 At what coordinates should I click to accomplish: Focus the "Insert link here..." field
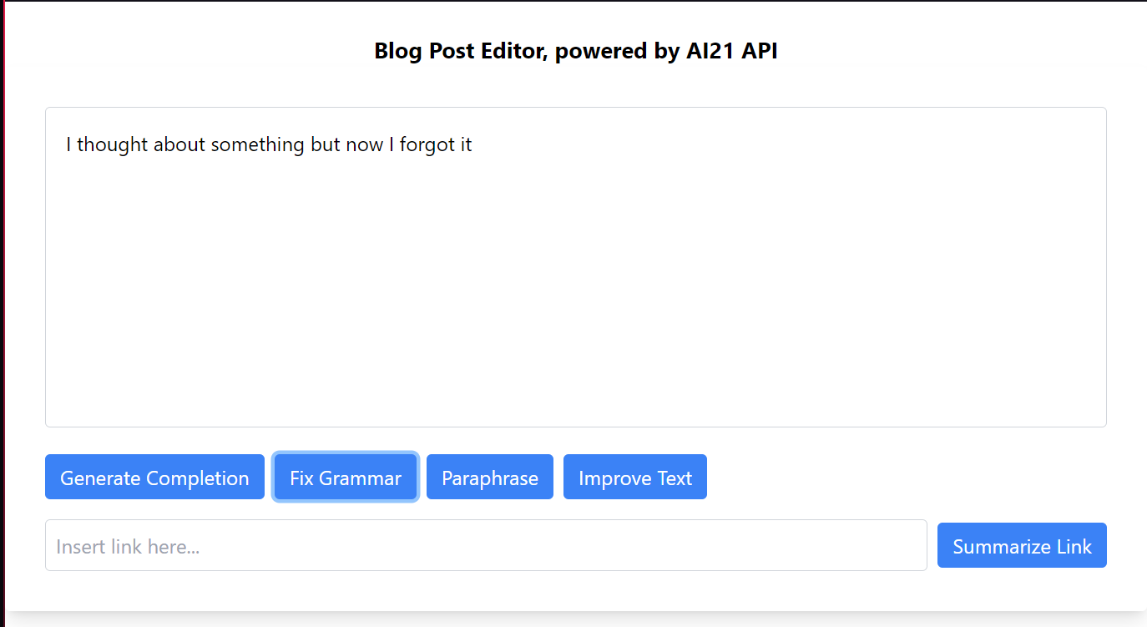486,546
